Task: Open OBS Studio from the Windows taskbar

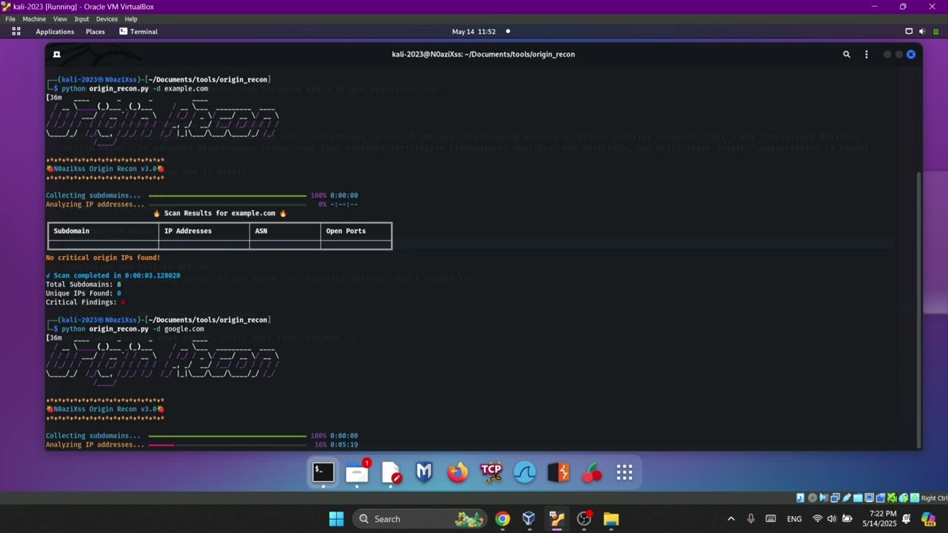Action: (584, 519)
